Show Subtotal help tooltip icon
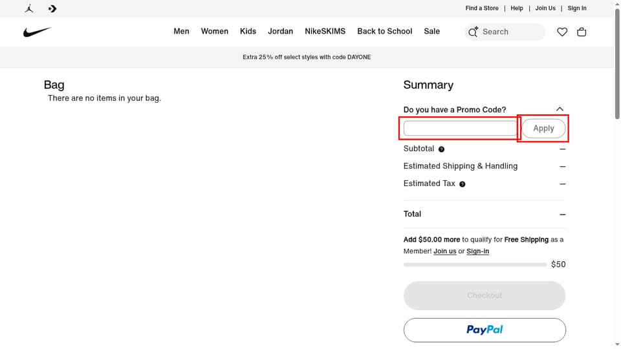The width and height of the screenshot is (621, 349). (441, 149)
